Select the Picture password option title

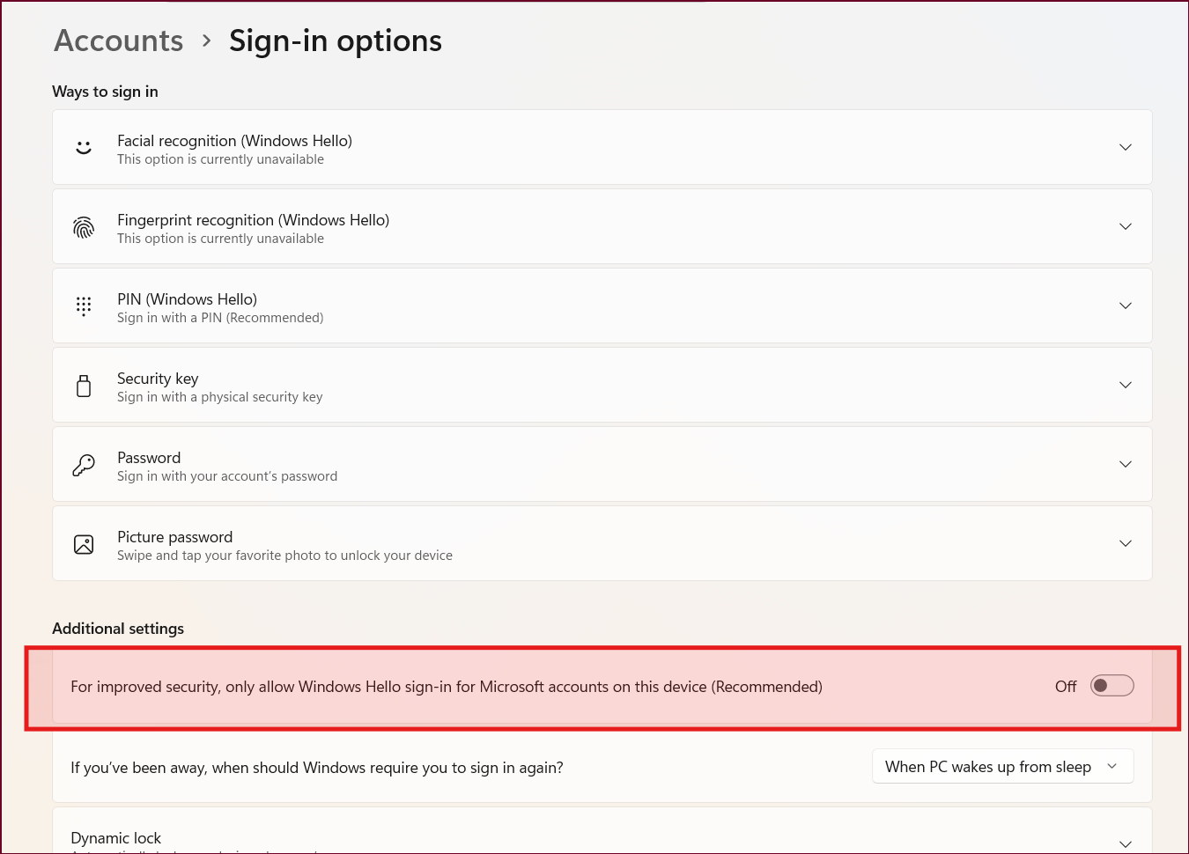tap(175, 537)
